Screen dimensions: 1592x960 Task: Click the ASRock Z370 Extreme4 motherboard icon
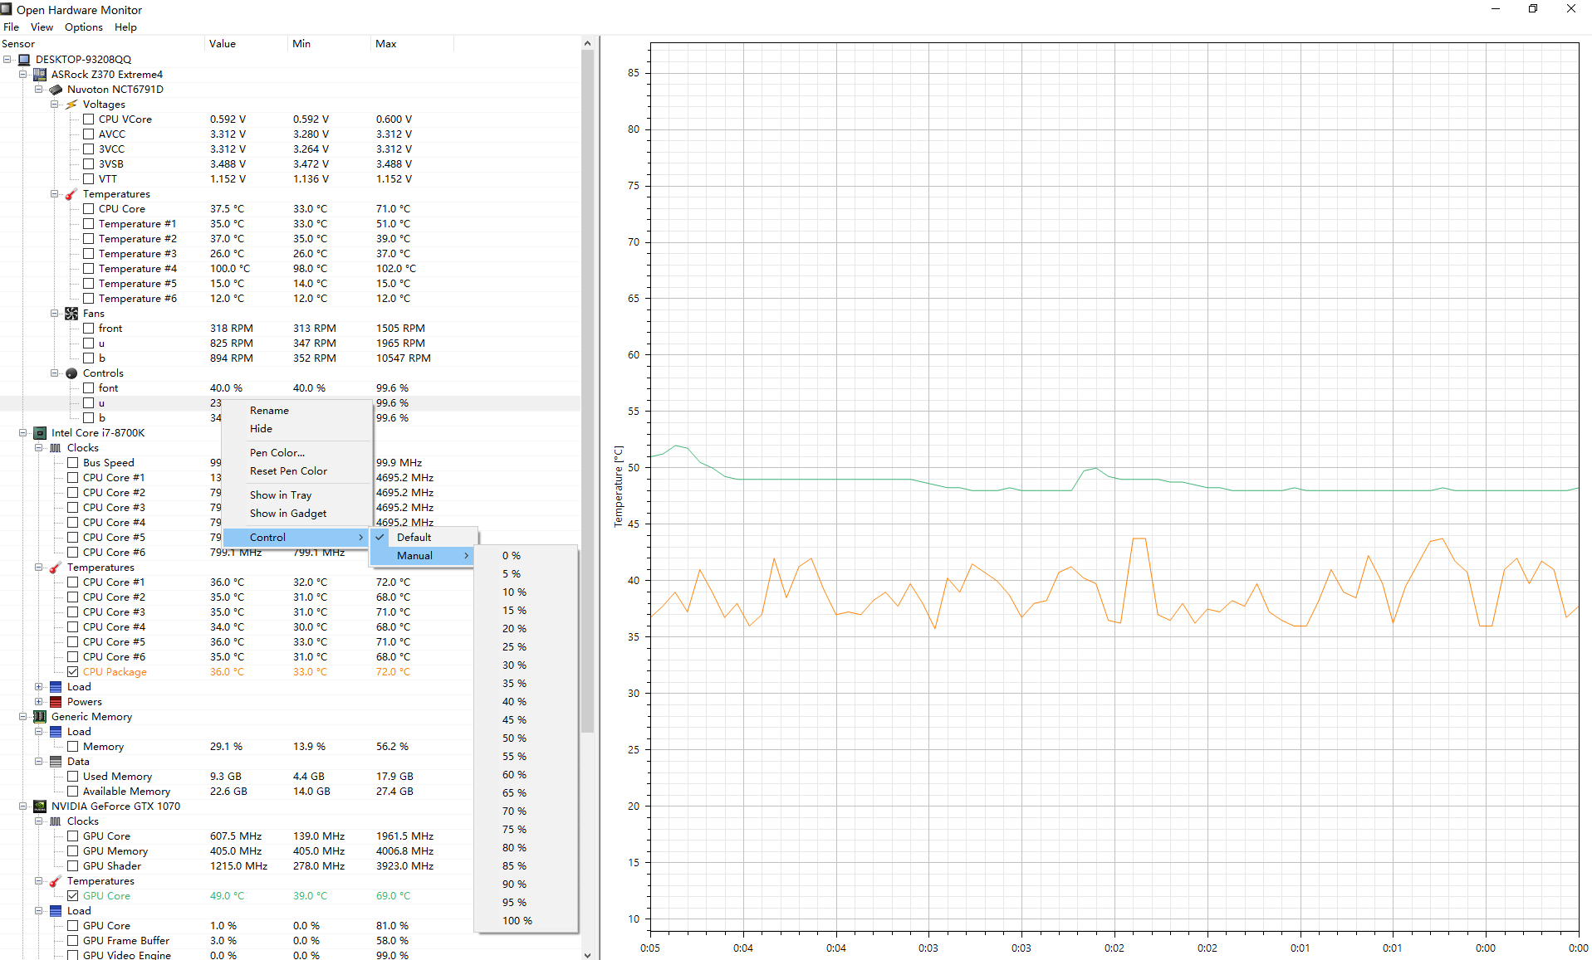pyautogui.click(x=40, y=75)
